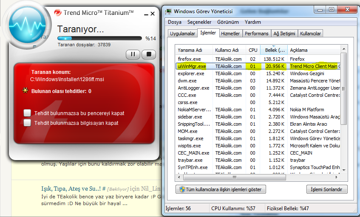Minimize the Windows Görev Yöneticisi window
The image size is (360, 217).
(320, 10)
